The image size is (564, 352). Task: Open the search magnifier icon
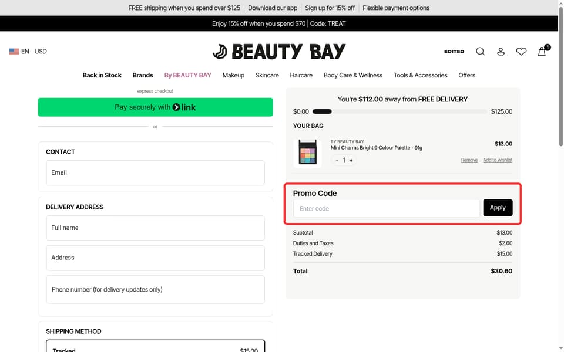[x=480, y=52]
